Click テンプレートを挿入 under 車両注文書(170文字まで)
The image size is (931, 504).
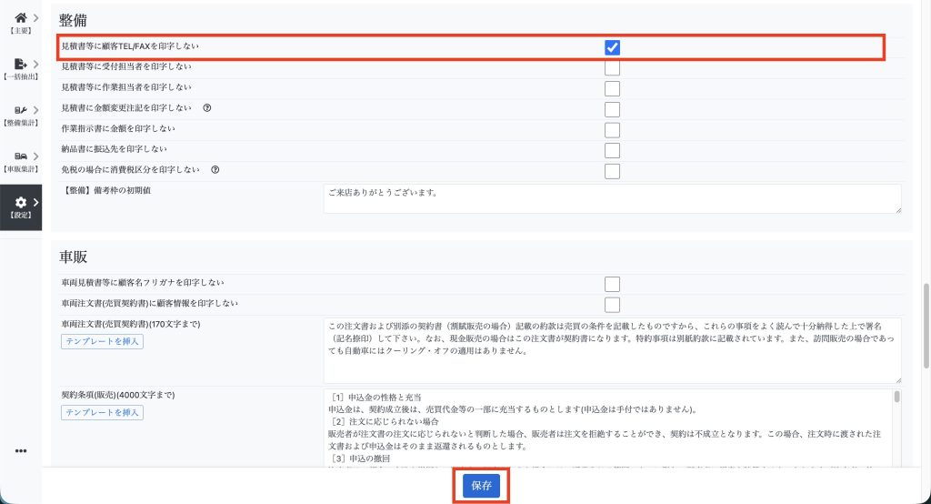point(102,342)
